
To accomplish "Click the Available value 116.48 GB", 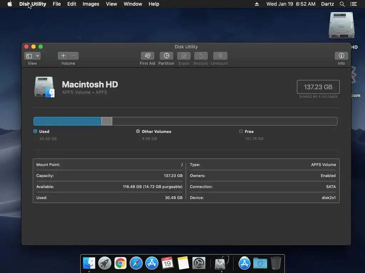I will point(153,187).
